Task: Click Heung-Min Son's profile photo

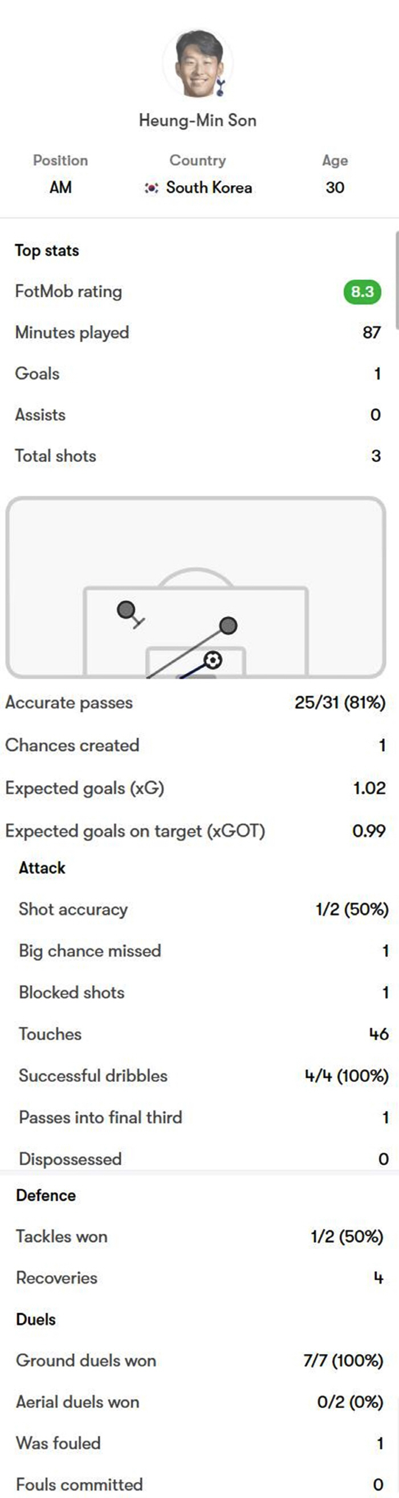Action: coord(198,63)
